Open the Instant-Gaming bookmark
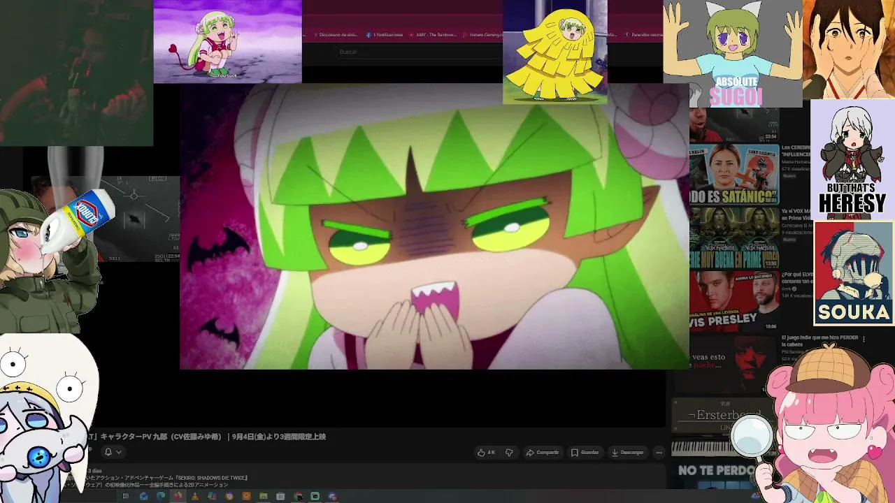Image resolution: width=895 pixels, height=503 pixels. point(482,34)
